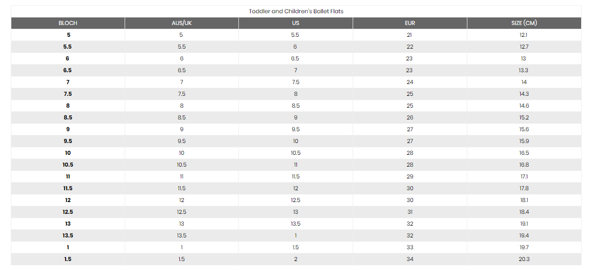The image size is (592, 270).
Task: Click EUR value 29
Action: click(409, 177)
